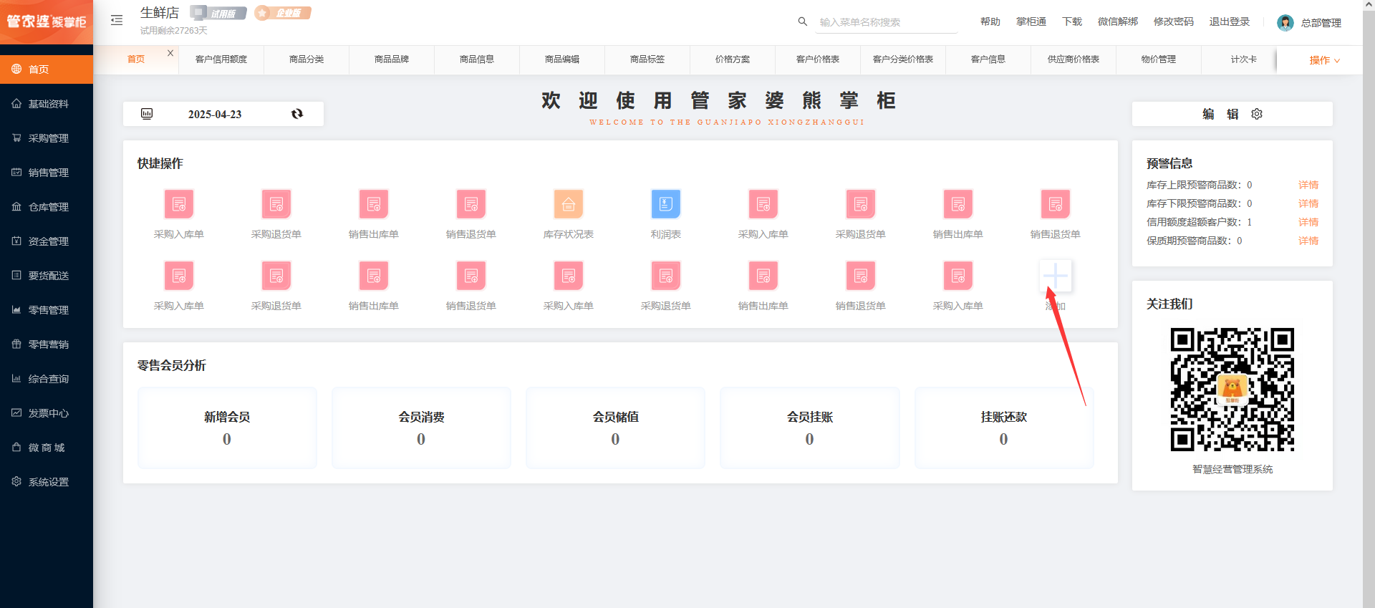
Task: Click the 2025-04-23 date field
Action: click(215, 114)
